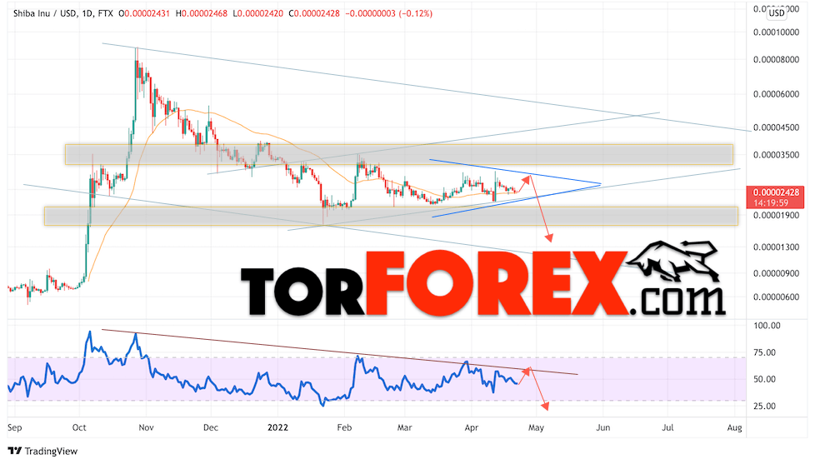This screenshot has width=815, height=464.
Task: Click the RSI 25.00 scale label
Action: coord(764,407)
